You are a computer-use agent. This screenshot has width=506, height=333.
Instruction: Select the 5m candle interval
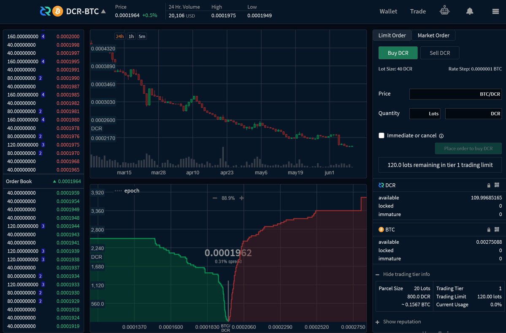click(x=142, y=36)
